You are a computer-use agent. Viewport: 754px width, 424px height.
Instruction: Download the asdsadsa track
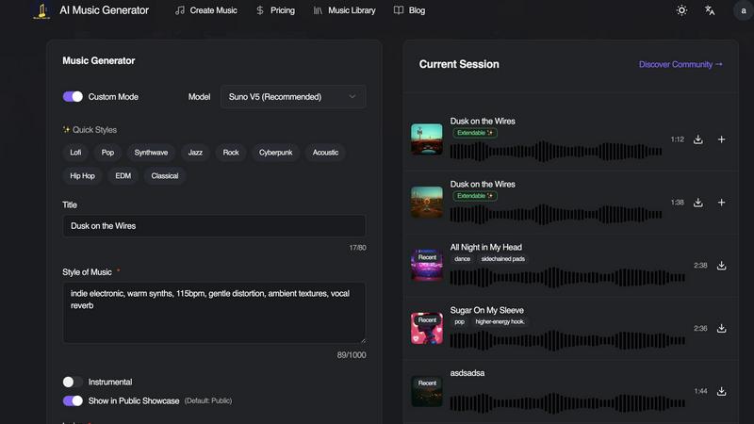[721, 391]
